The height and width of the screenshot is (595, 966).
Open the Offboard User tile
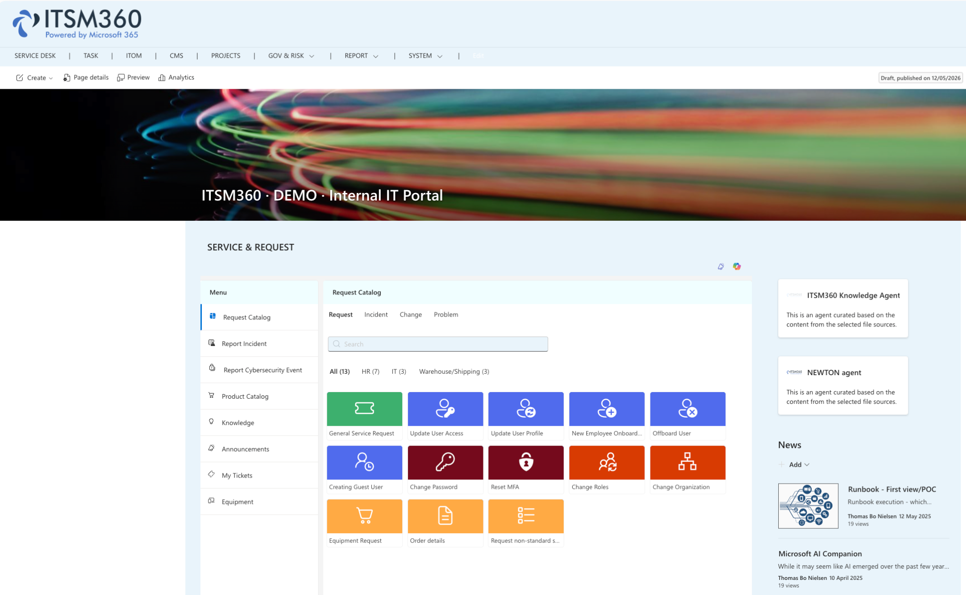click(x=688, y=415)
